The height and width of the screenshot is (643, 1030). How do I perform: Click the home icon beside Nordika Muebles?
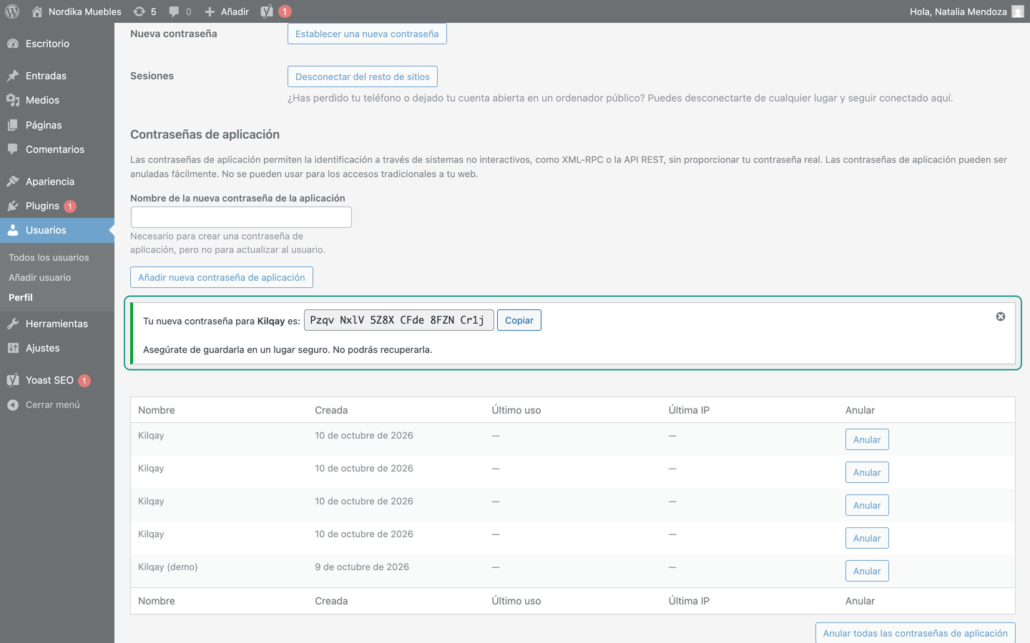tap(37, 11)
